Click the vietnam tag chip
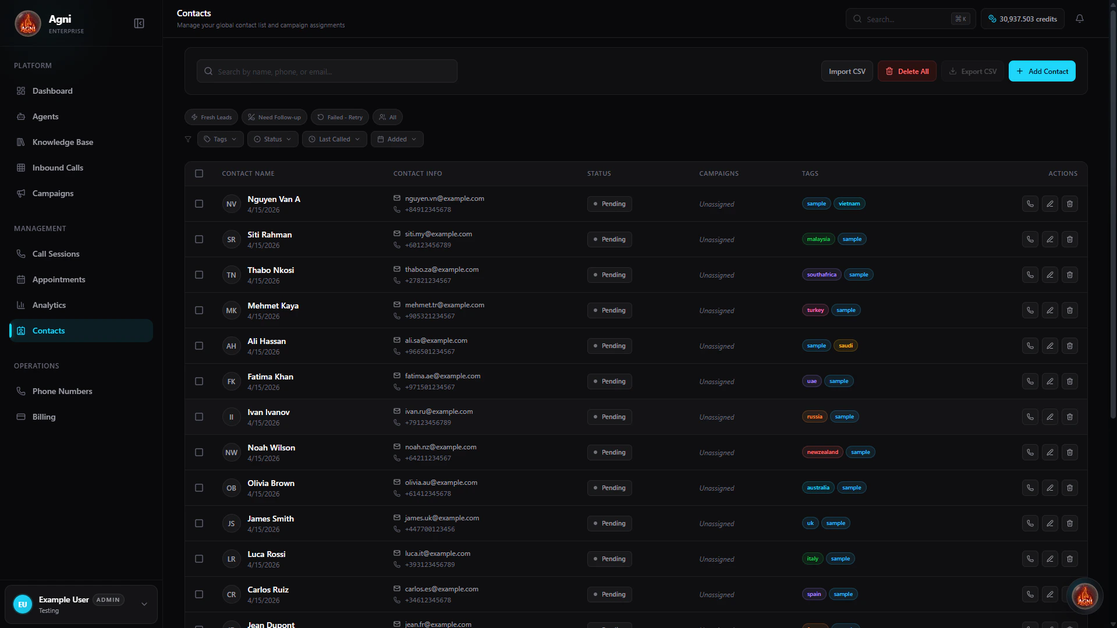The height and width of the screenshot is (628, 1117). click(849, 204)
